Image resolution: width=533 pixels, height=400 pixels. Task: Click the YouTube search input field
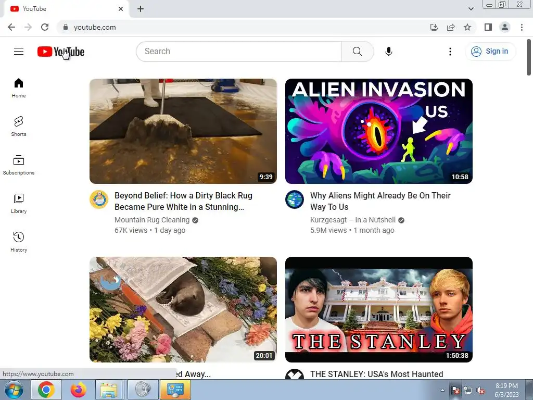pos(239,52)
